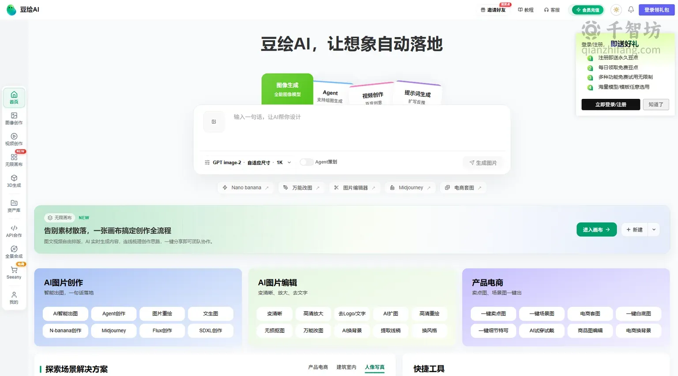This screenshot has height=376, width=678.
Task: Click AI扩图 button
Action: 391,314
